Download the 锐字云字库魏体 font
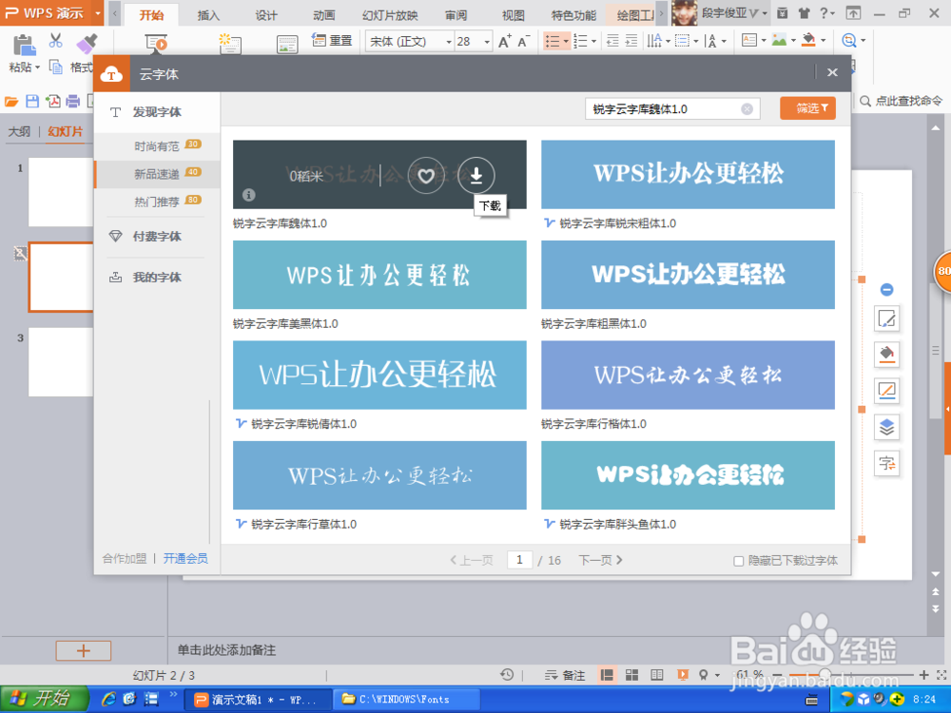The height and width of the screenshot is (713, 951). (476, 176)
